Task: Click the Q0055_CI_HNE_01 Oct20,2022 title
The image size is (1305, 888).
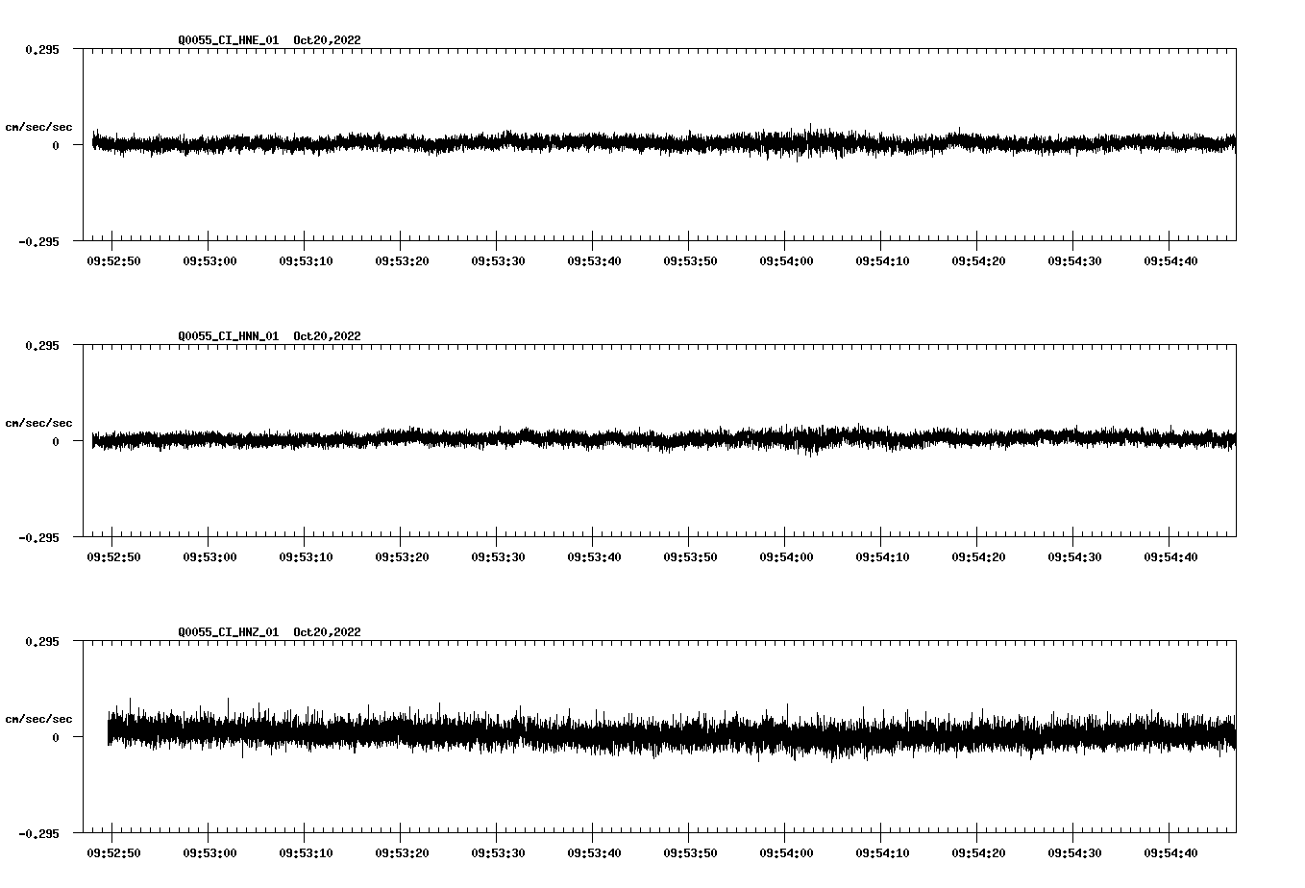Action: tap(269, 40)
